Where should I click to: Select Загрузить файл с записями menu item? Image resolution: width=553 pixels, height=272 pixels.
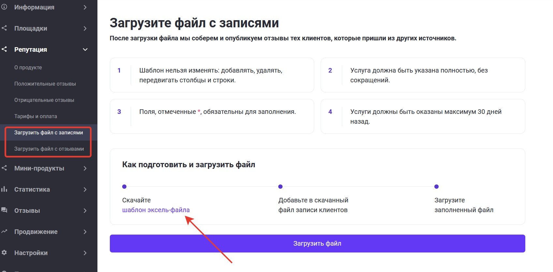point(49,132)
